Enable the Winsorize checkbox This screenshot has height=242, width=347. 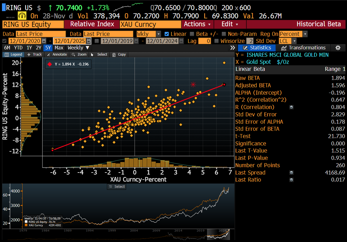point(217,41)
